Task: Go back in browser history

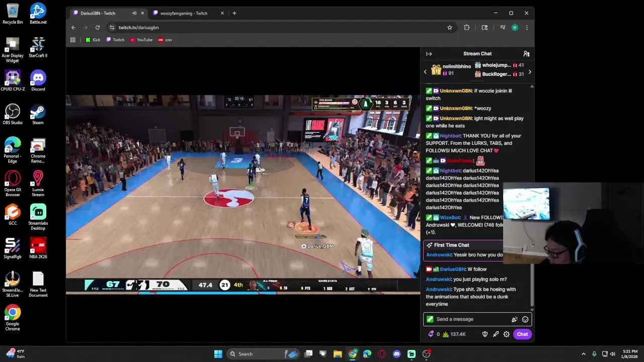Action: (73, 28)
